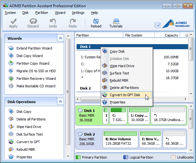Start the Disk Copy Wizard

26,56
